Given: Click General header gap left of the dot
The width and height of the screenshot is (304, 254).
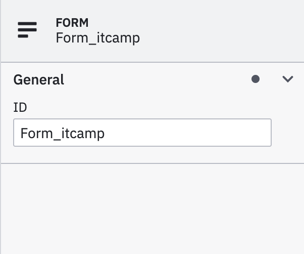Looking at the screenshot, I should tap(162, 79).
